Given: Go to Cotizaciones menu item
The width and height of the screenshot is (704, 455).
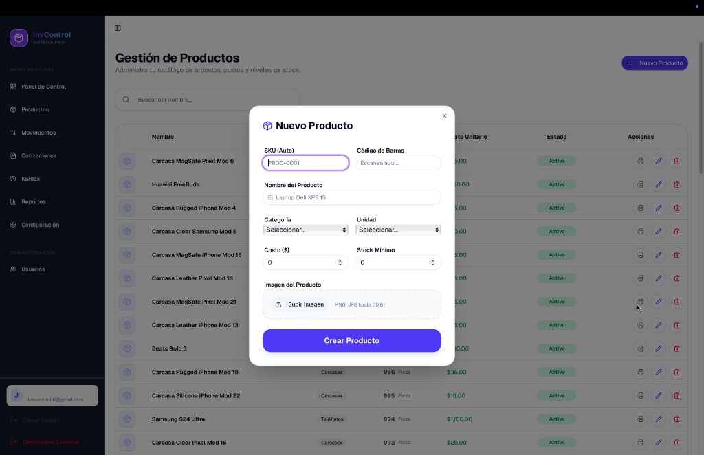Looking at the screenshot, I should pos(38,156).
